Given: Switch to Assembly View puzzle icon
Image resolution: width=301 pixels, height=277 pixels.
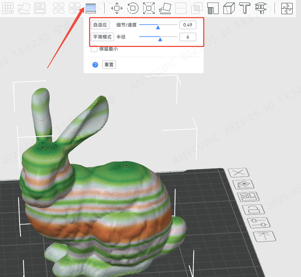Looking at the screenshot, I should (x=287, y=8).
